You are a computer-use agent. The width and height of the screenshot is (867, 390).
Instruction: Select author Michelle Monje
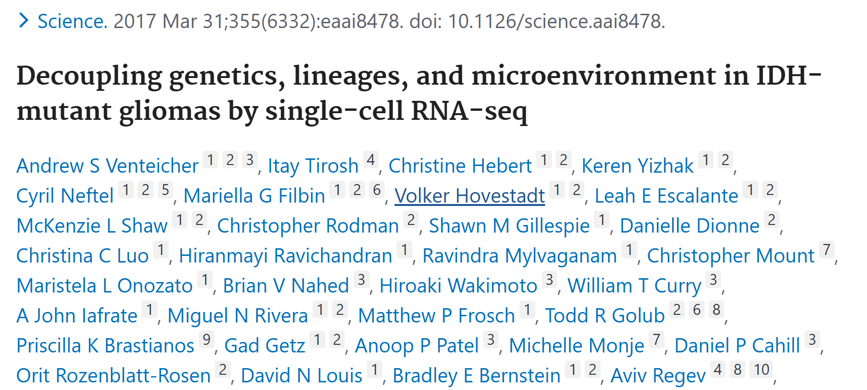(x=576, y=346)
